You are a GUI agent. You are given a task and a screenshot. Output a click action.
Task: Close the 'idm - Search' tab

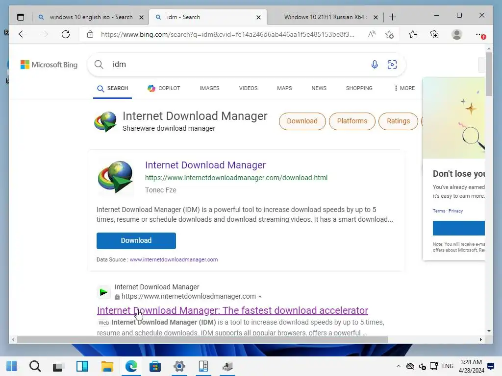click(x=258, y=17)
